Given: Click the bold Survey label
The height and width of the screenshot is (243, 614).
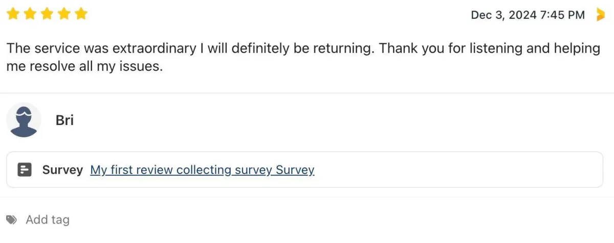Looking at the screenshot, I should [x=62, y=170].
